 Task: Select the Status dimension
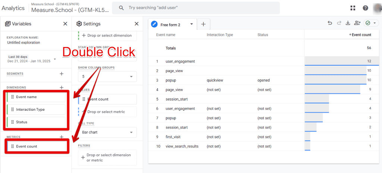click(36, 122)
